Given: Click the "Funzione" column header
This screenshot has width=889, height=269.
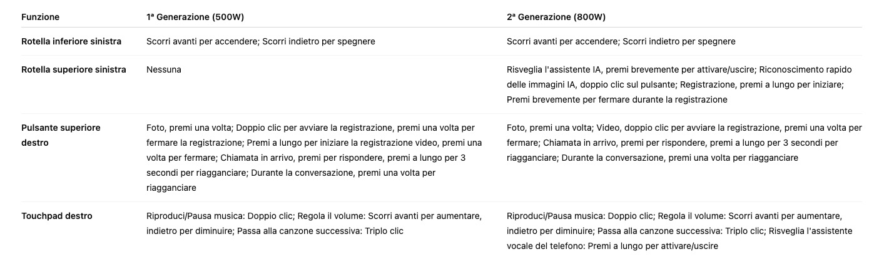Looking at the screenshot, I should pyautogui.click(x=40, y=17).
